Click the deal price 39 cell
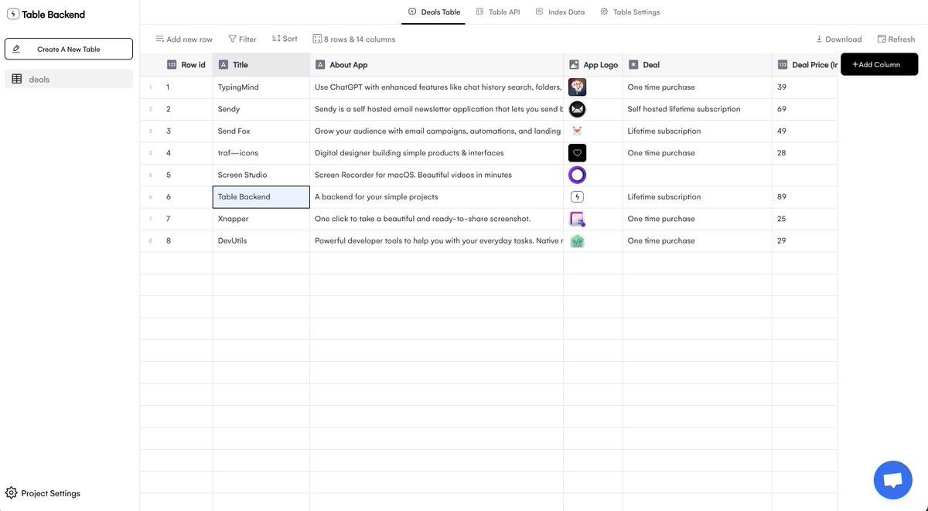The height and width of the screenshot is (511, 928). (805, 87)
